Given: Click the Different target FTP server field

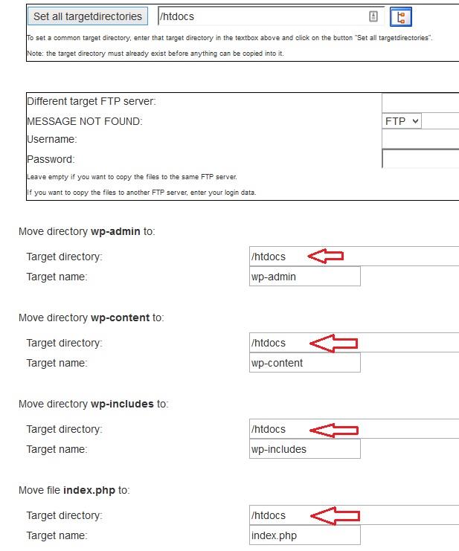Looking at the screenshot, I should (x=420, y=102).
